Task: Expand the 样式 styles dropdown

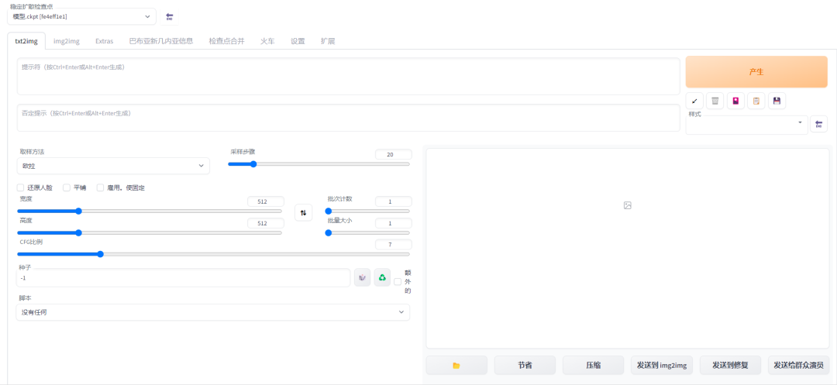Action: point(747,125)
